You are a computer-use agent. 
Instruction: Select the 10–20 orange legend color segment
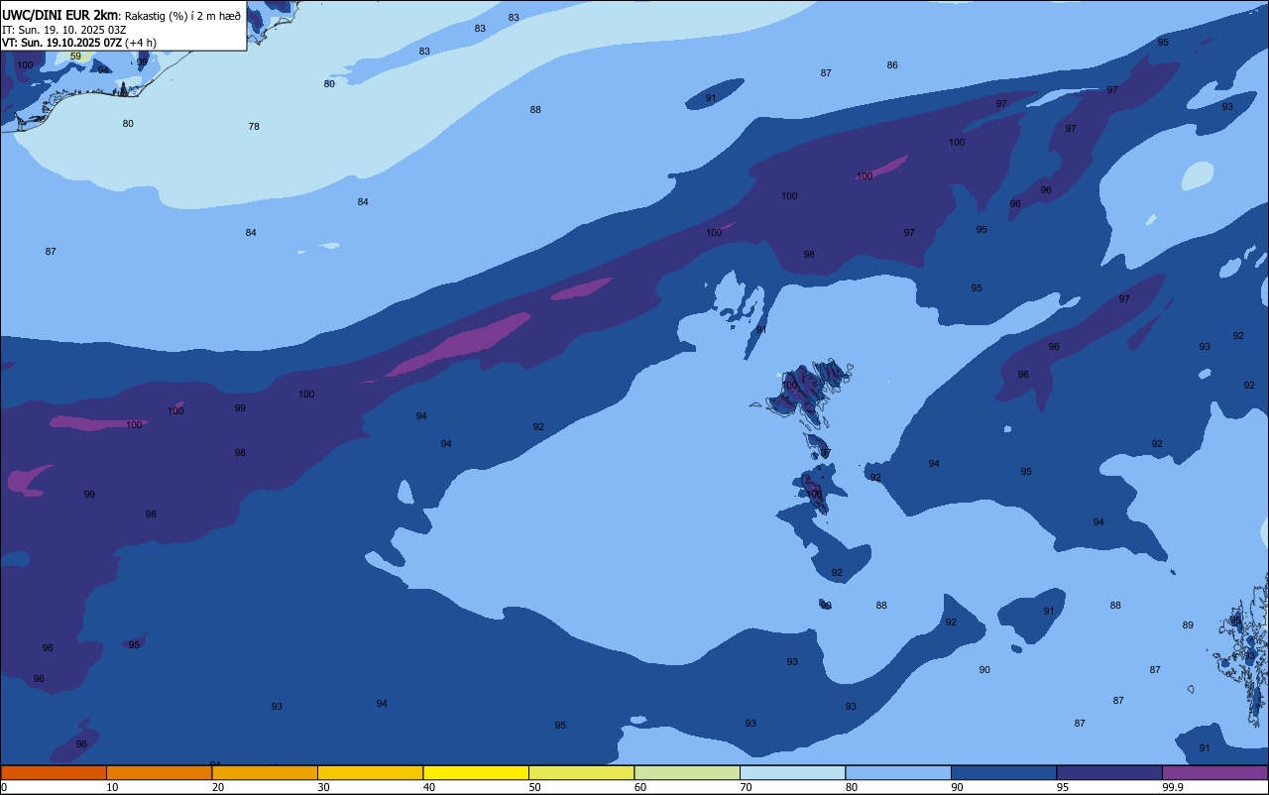[x=159, y=772]
